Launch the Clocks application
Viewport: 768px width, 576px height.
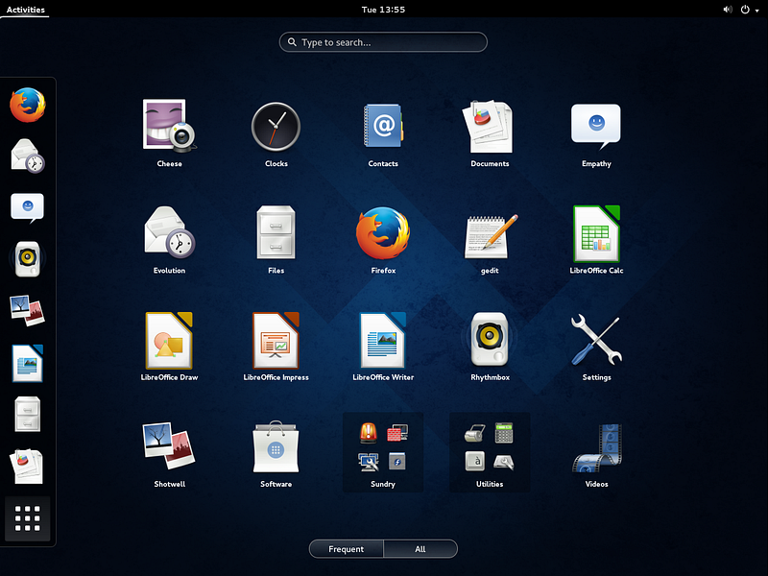[x=276, y=133]
